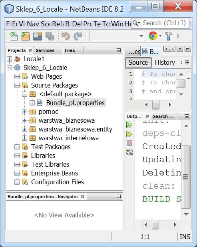
Task: Expand the Enterprise Beans node
Action: click(x=17, y=173)
